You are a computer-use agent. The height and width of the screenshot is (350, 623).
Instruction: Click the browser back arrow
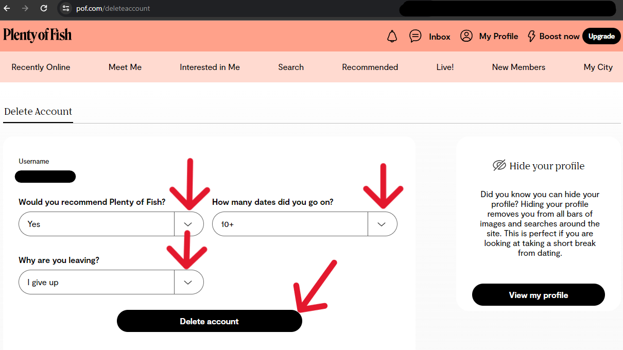pos(7,8)
